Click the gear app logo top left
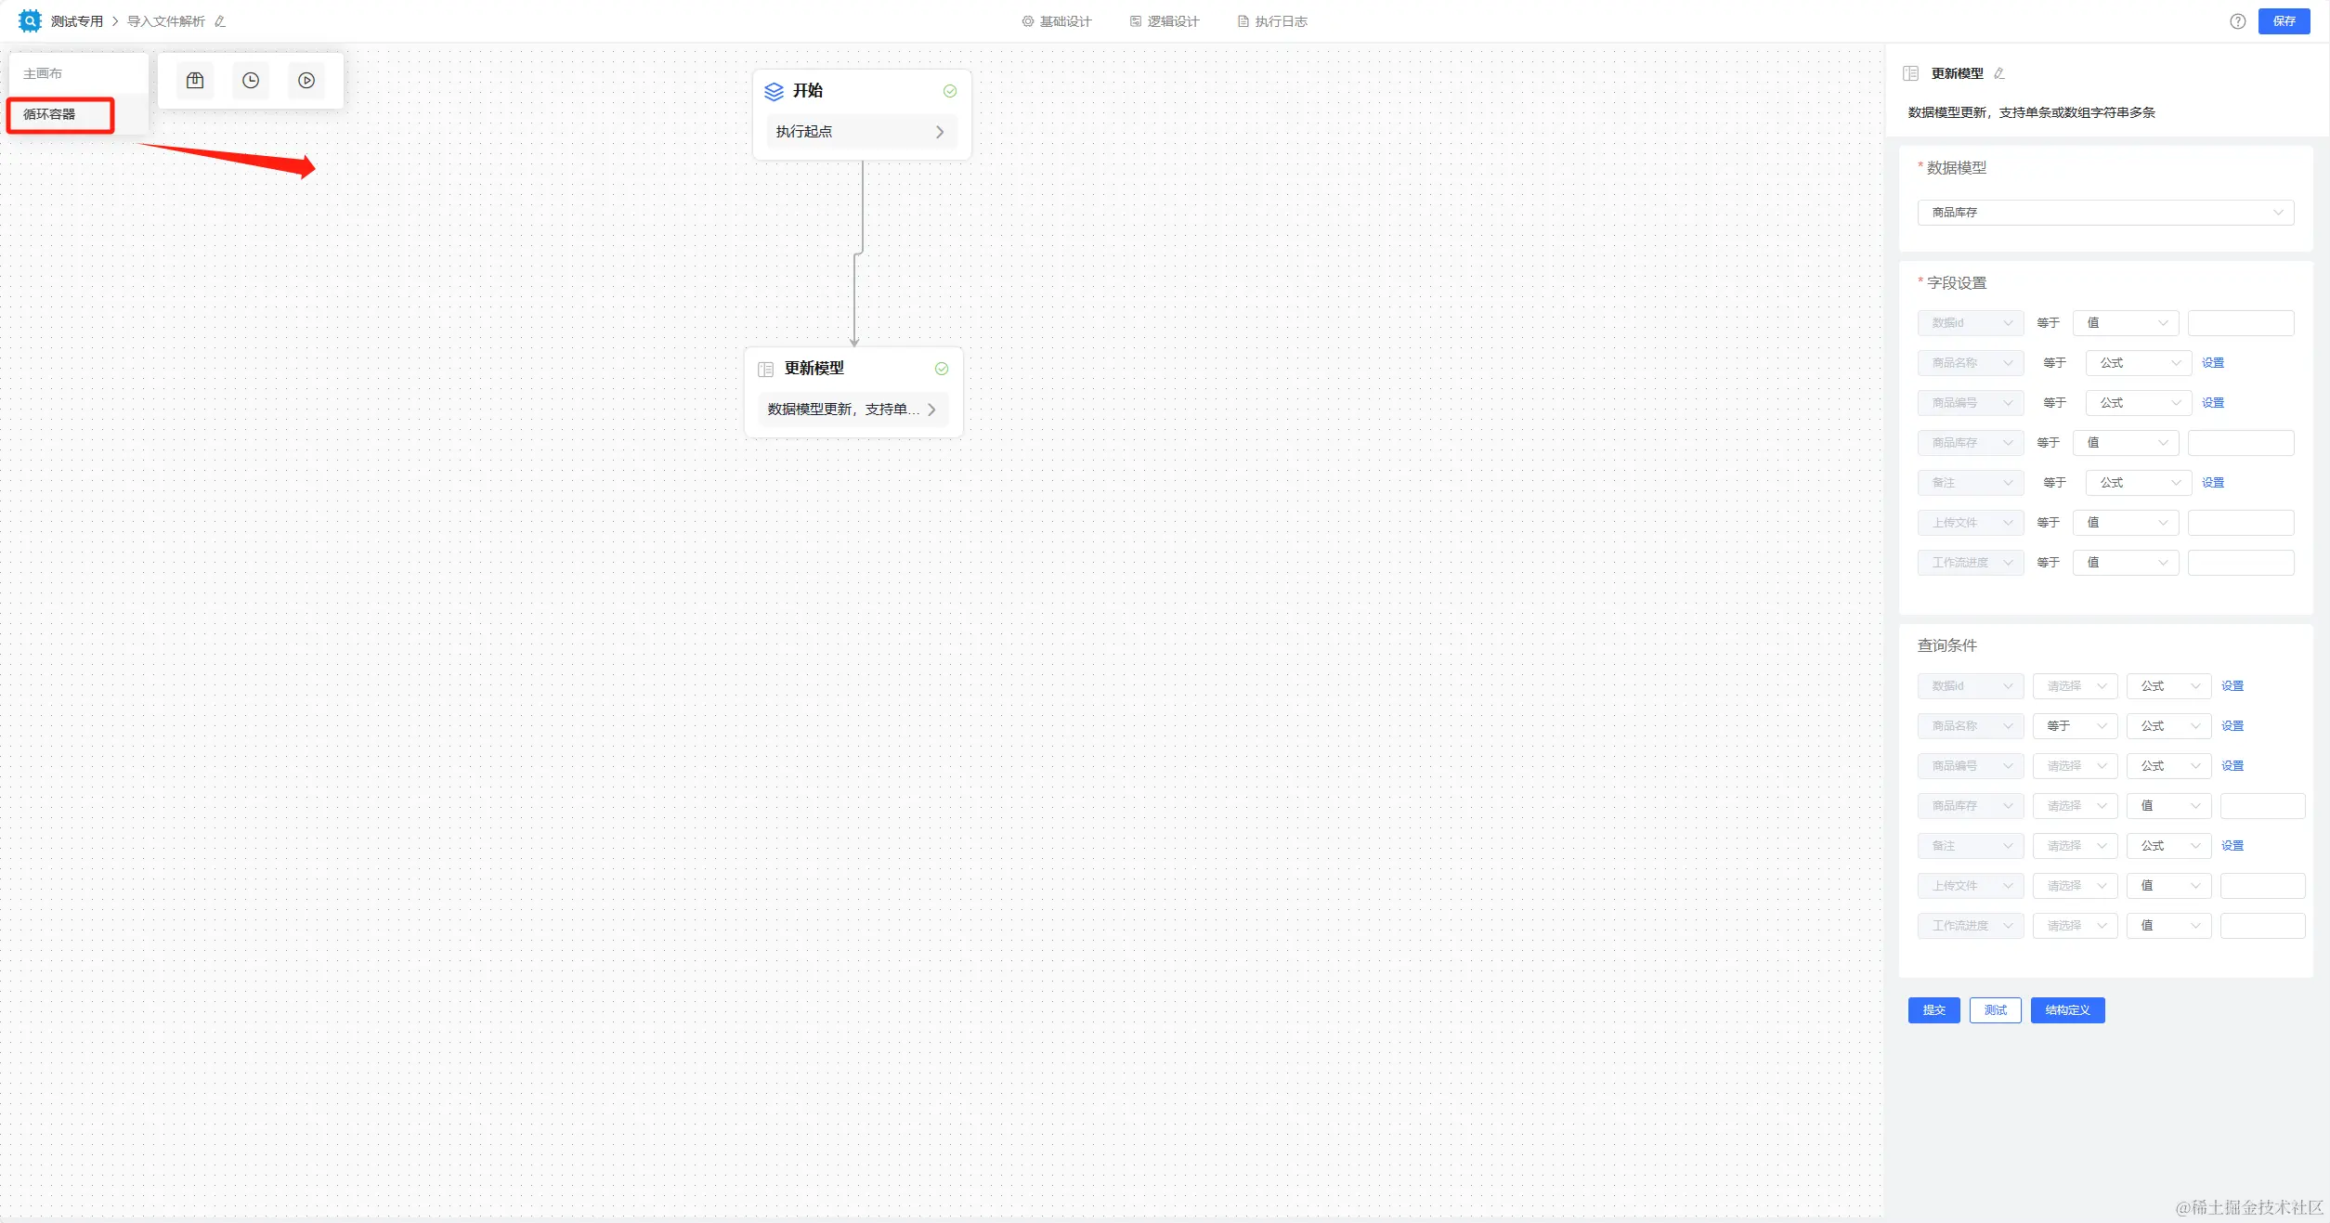2330x1223 pixels. (x=30, y=20)
